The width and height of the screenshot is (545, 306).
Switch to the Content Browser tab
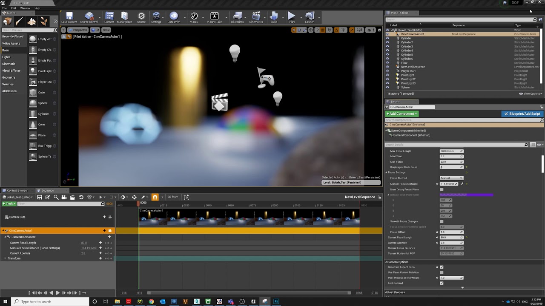click(x=17, y=190)
